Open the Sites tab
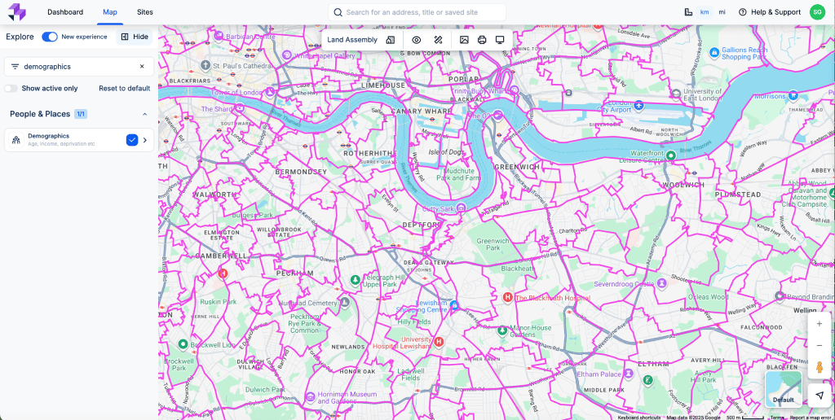 [x=144, y=12]
